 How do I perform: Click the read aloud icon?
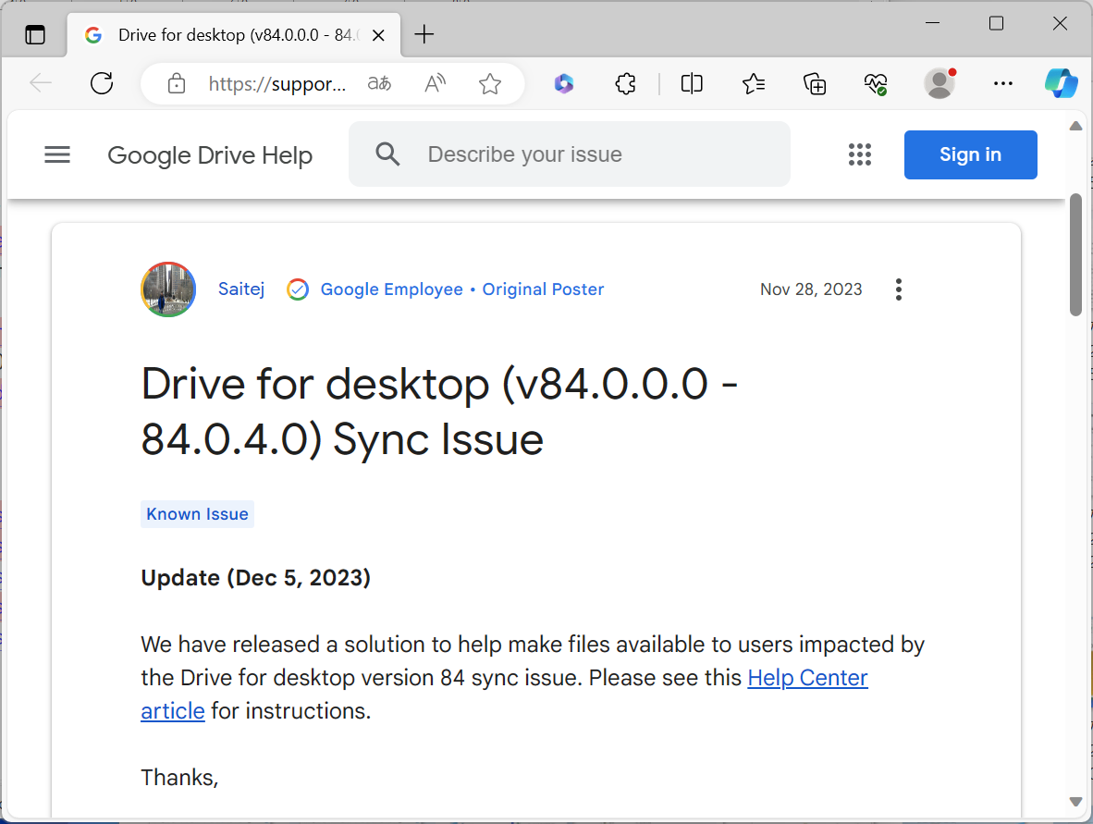tap(435, 84)
